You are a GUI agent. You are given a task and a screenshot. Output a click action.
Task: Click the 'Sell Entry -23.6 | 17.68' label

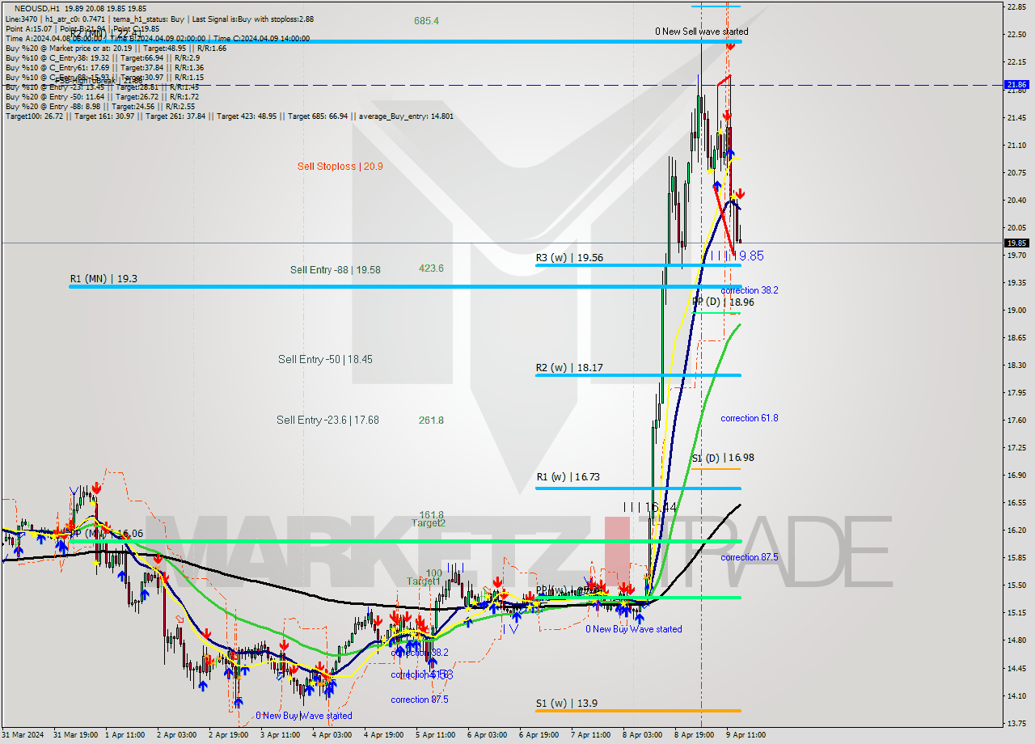click(327, 420)
